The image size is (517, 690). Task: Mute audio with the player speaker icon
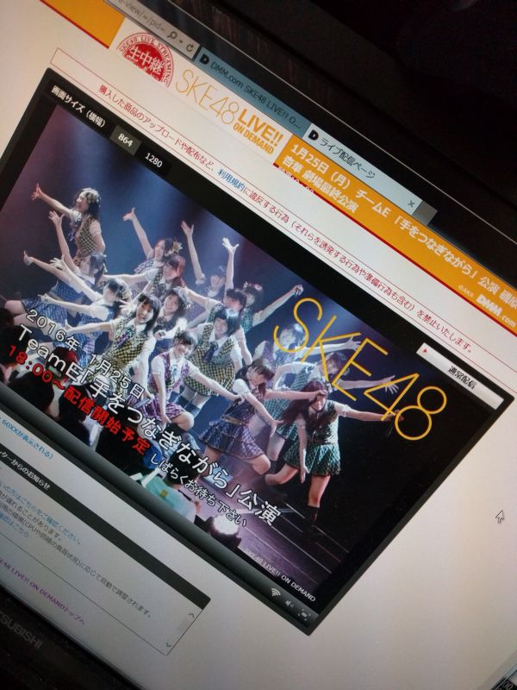coord(290,603)
